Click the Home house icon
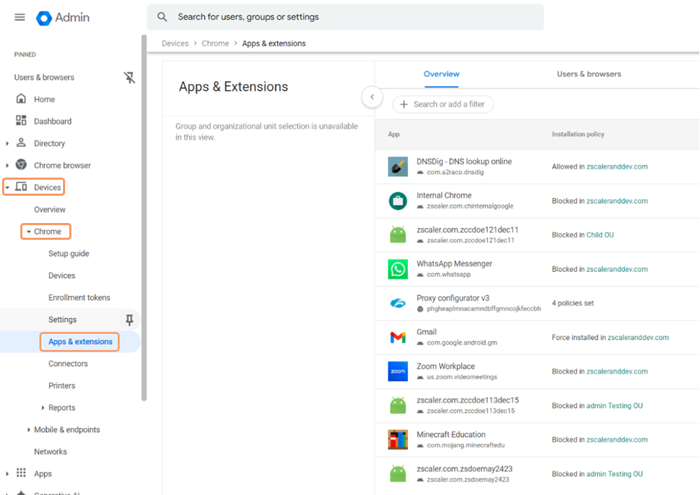 pyautogui.click(x=21, y=99)
